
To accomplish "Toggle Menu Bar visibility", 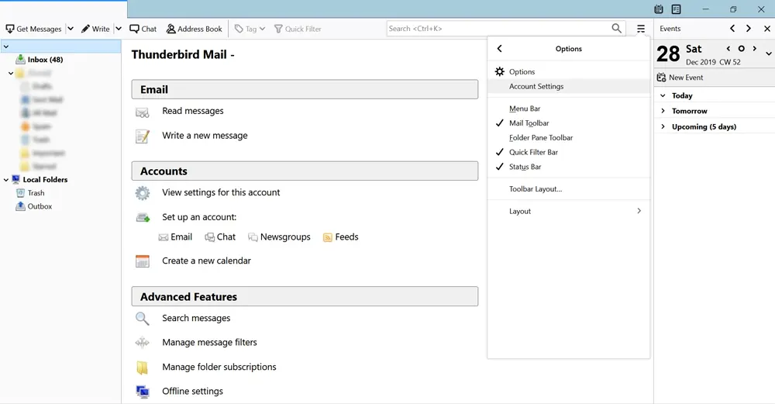I will coord(568,109).
